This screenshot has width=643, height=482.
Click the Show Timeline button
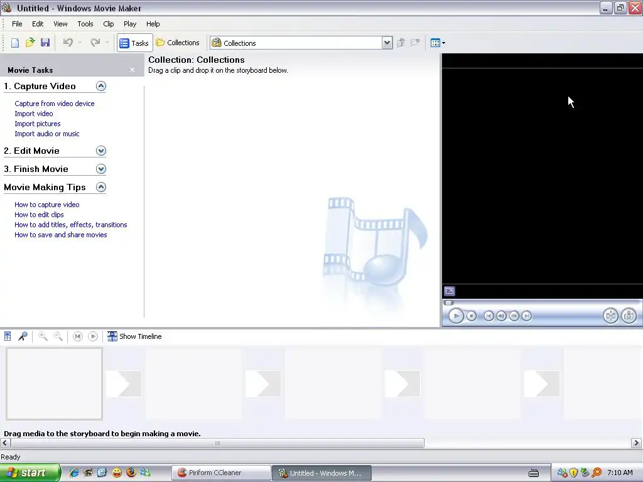(134, 336)
